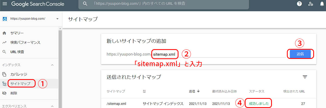This screenshot has height=108, width=326.
Task: Click the home icon beside サマリー
Action: pyautogui.click(x=4, y=33)
